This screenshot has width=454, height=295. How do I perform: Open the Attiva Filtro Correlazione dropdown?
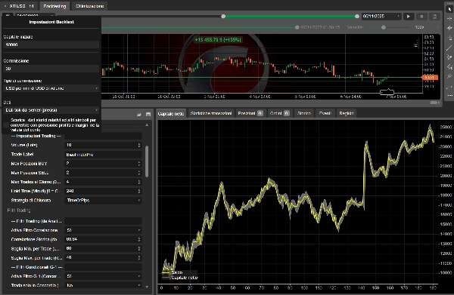click(x=103, y=230)
